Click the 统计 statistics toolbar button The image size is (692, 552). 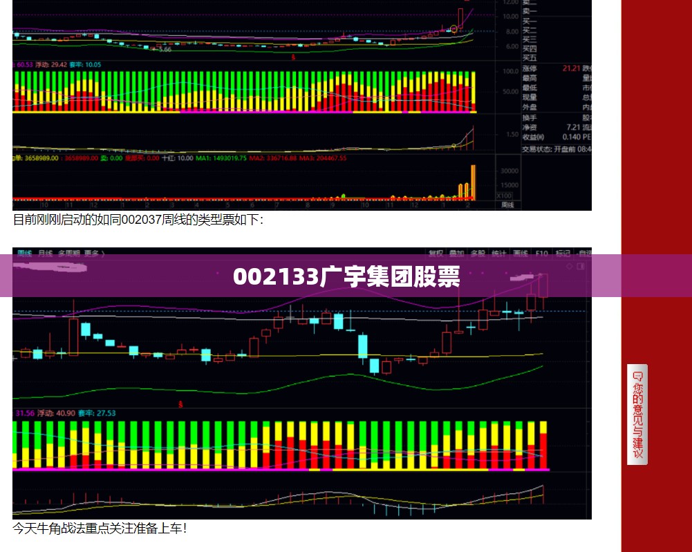pyautogui.click(x=499, y=253)
